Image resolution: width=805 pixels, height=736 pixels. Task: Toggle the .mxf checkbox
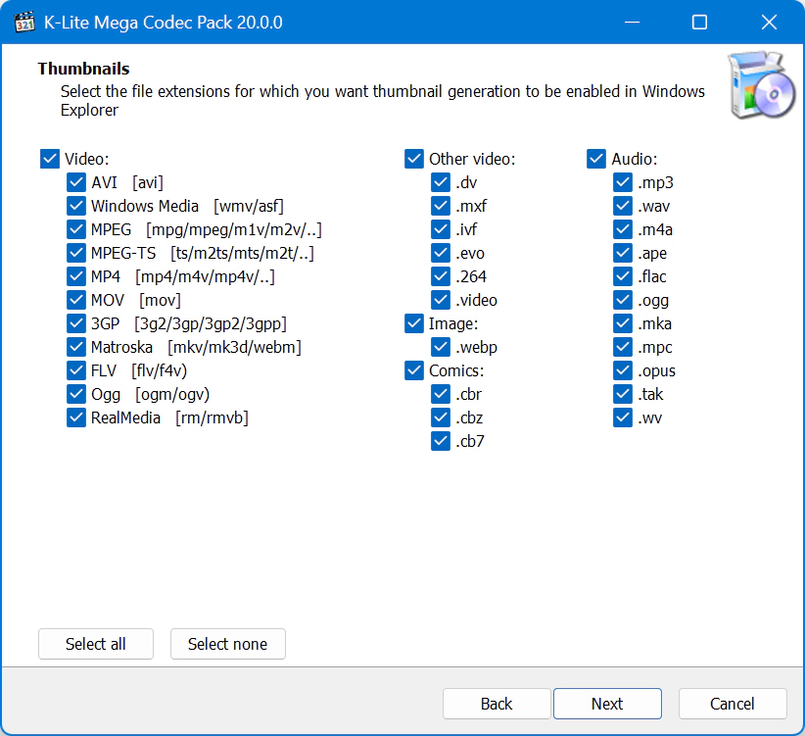click(x=441, y=206)
